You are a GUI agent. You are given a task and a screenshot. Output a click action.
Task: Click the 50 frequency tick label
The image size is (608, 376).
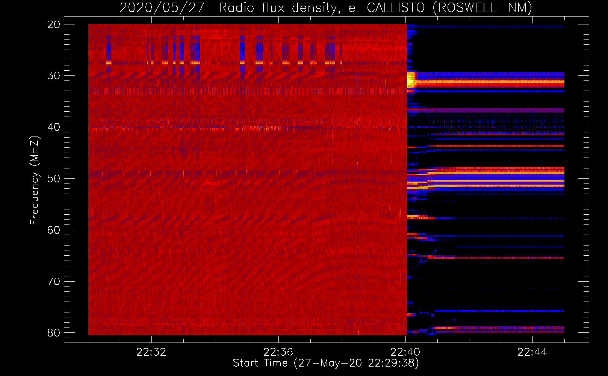pos(54,179)
